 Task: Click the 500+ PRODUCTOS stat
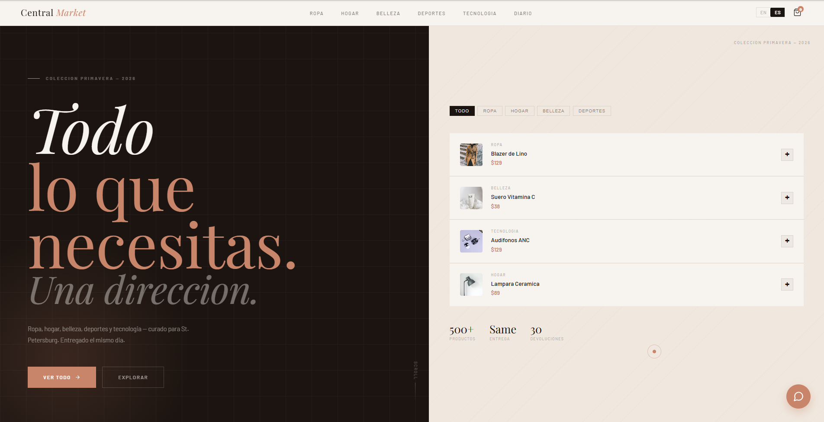pyautogui.click(x=462, y=333)
